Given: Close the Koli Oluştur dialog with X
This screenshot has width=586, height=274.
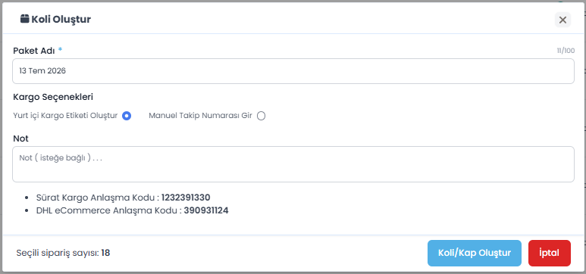Looking at the screenshot, I should pos(562,20).
